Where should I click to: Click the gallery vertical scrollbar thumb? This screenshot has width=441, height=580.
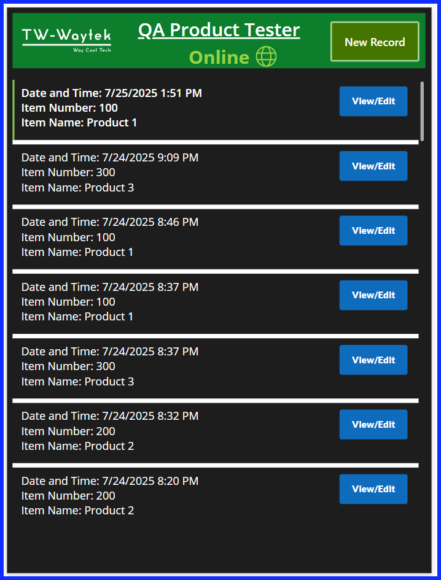422,111
